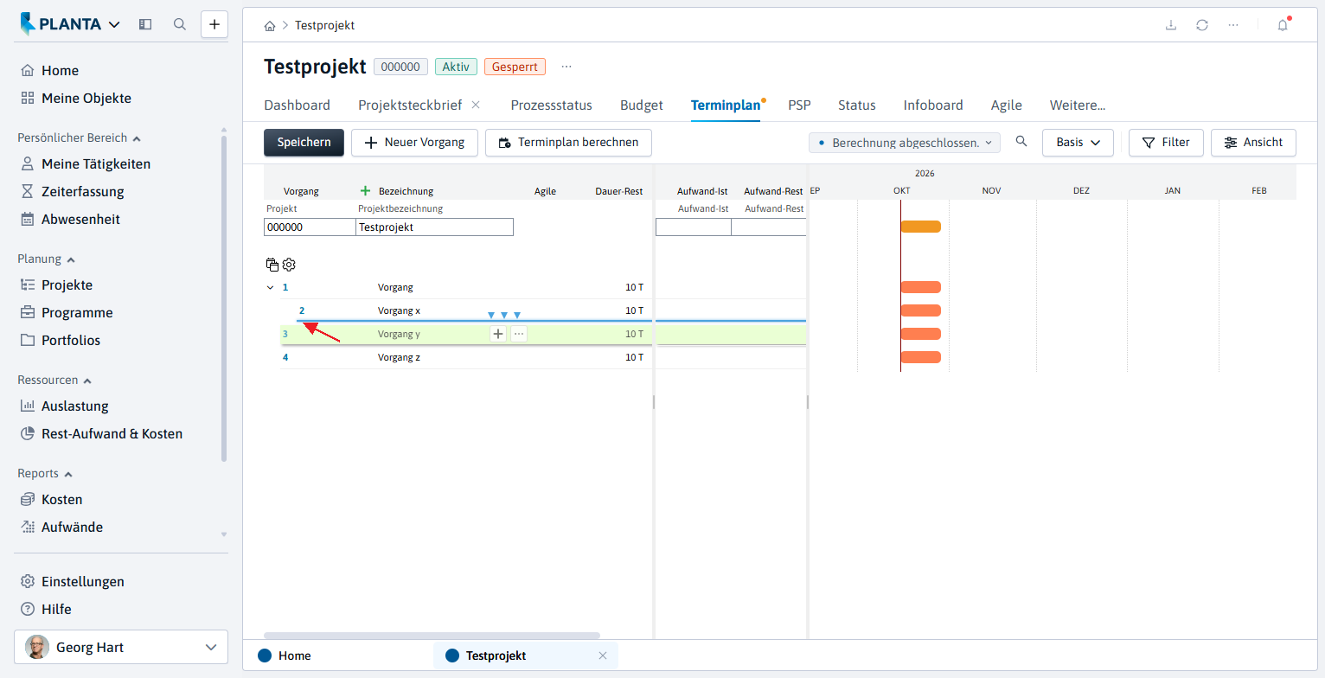Open the Budget tab
The image size is (1325, 678).
(x=642, y=106)
